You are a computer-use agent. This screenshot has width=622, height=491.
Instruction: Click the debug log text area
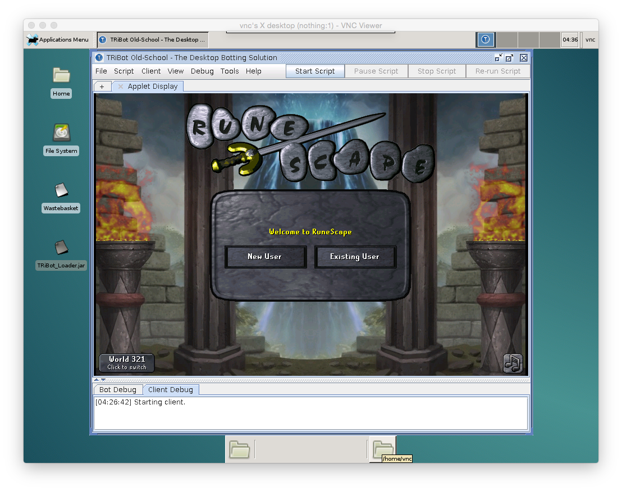[x=311, y=413]
